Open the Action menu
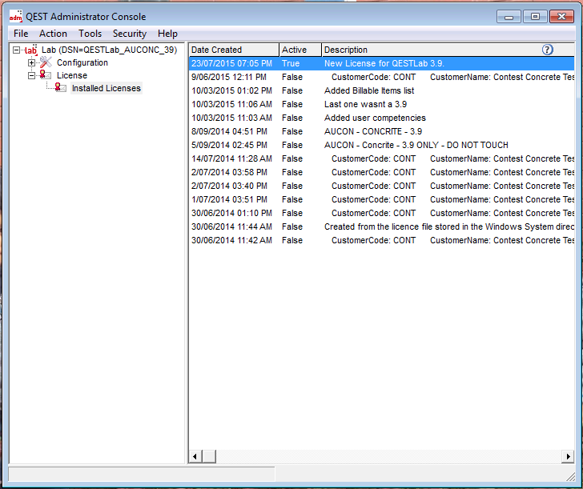The image size is (583, 489). (x=53, y=34)
